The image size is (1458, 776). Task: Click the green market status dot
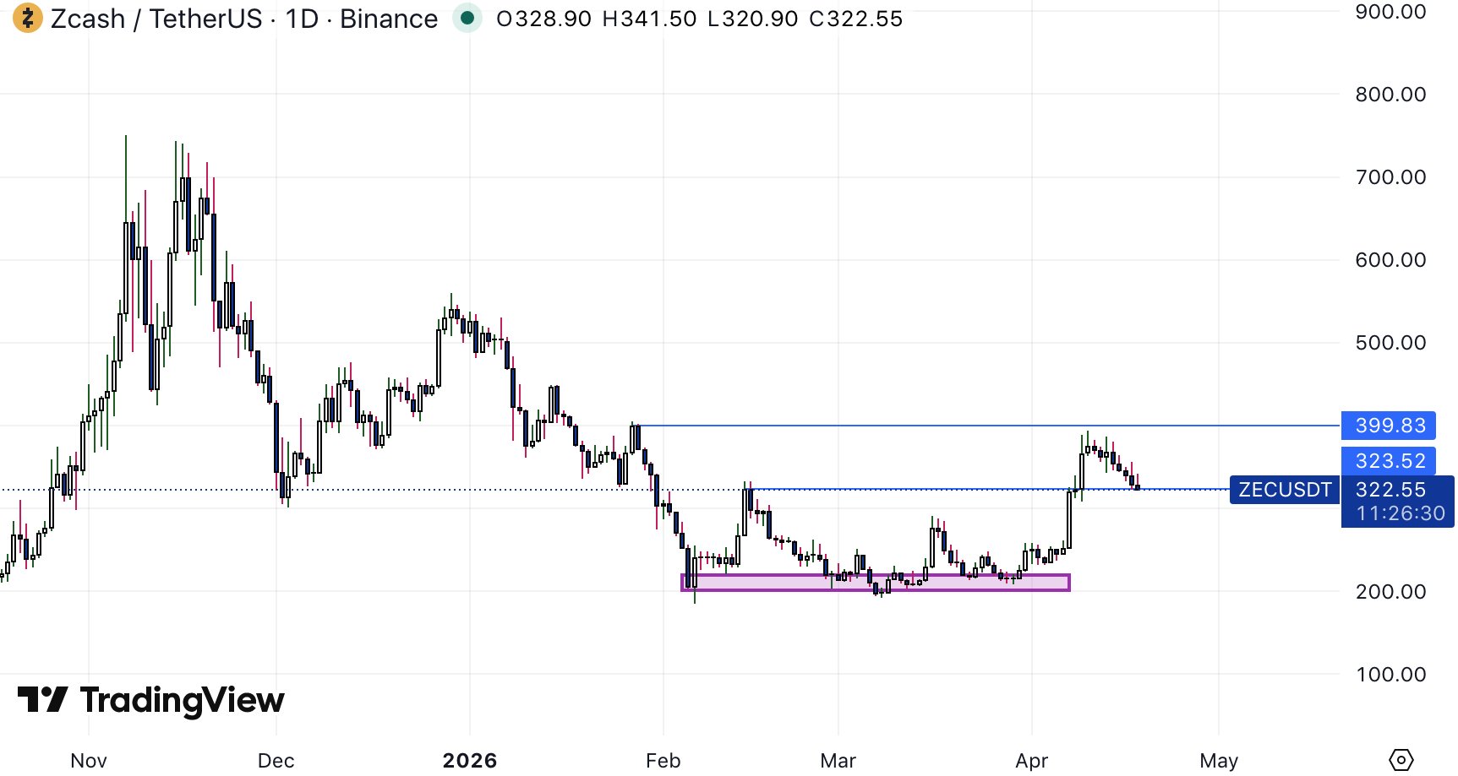[x=467, y=18]
